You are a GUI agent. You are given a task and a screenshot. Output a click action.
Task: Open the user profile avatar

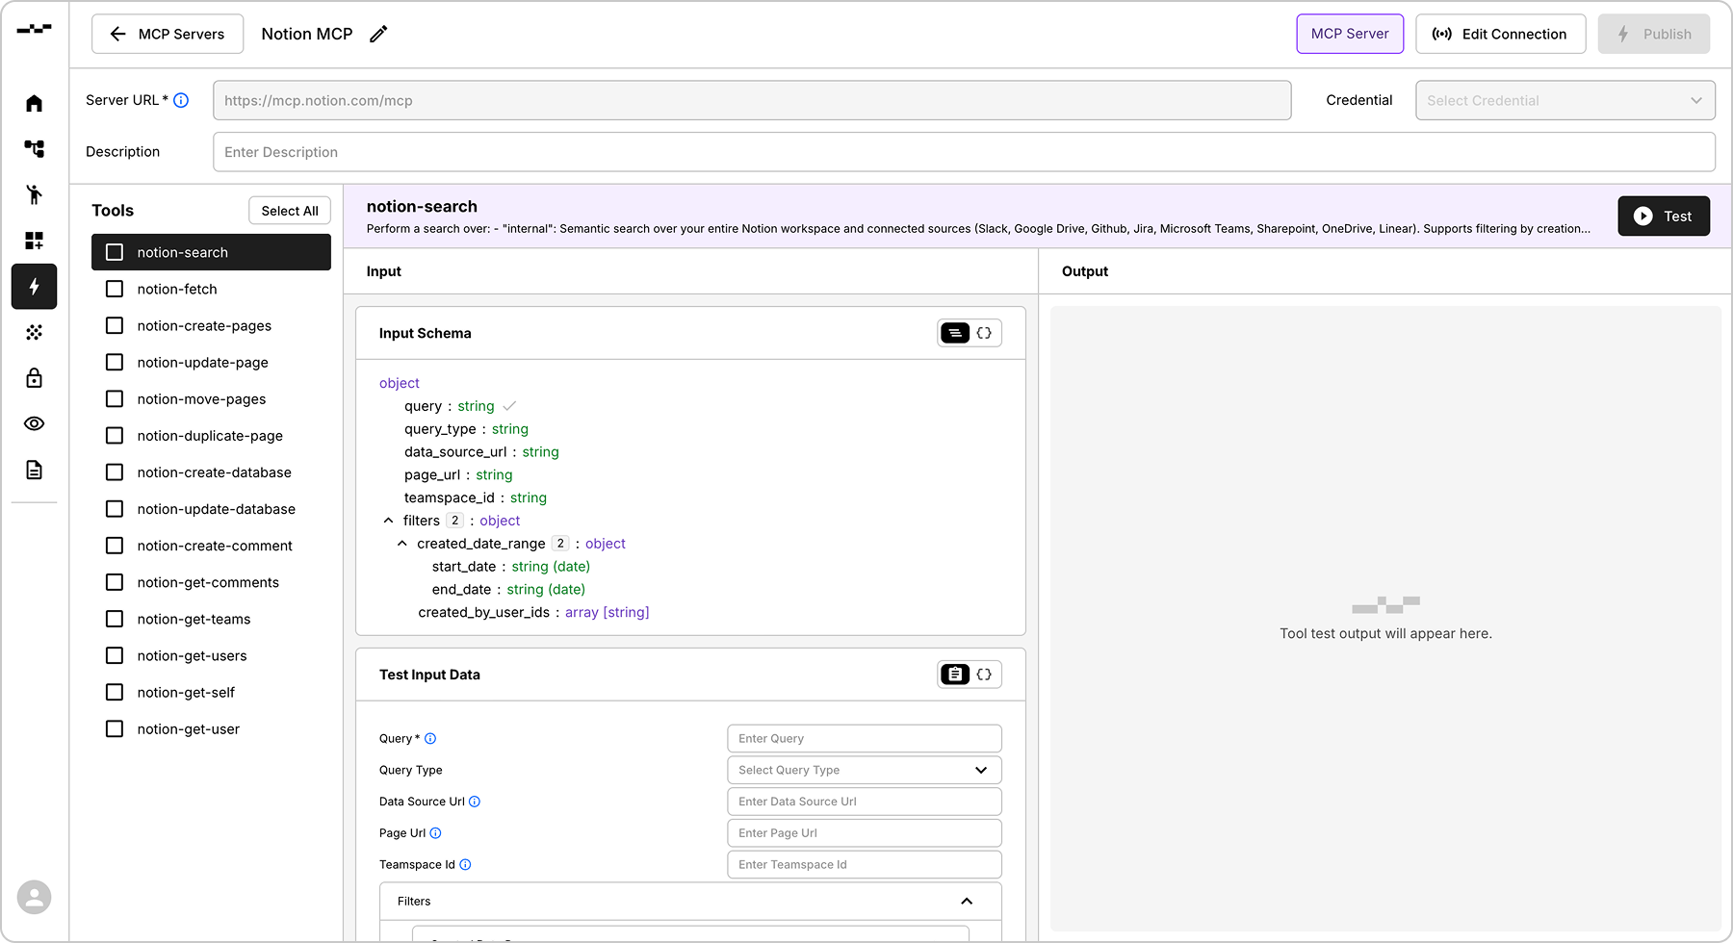coord(34,897)
